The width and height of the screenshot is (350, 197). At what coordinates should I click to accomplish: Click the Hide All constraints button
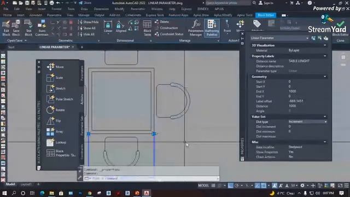[86, 34]
